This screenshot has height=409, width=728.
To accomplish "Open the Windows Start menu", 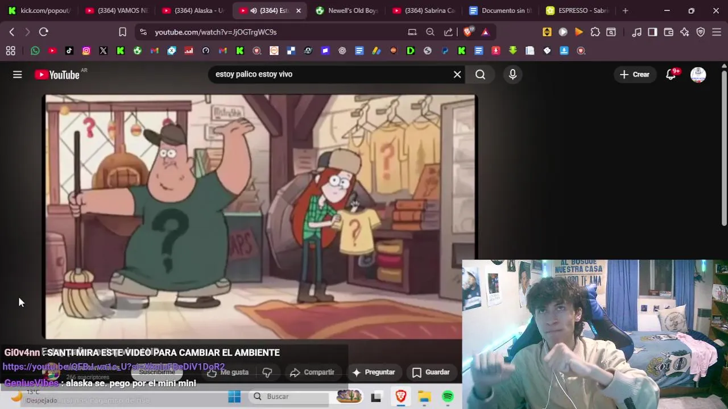I will tap(234, 397).
